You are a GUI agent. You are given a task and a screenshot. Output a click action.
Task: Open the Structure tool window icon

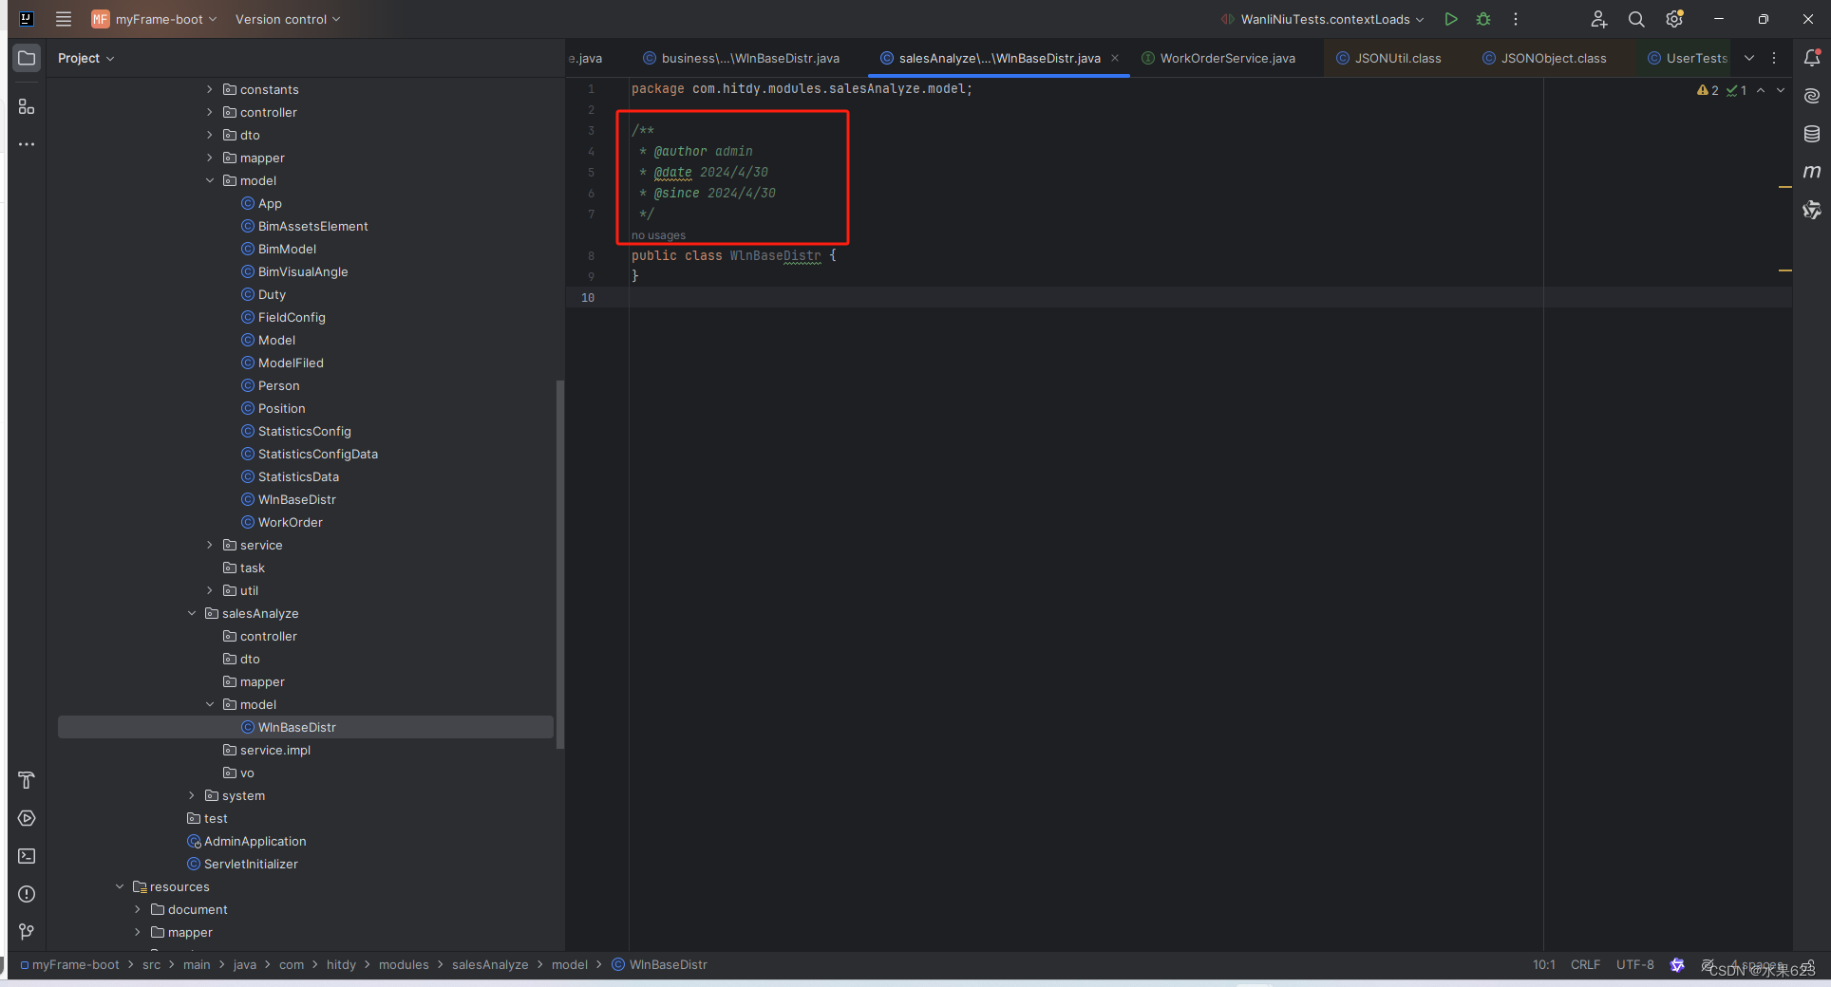27,107
